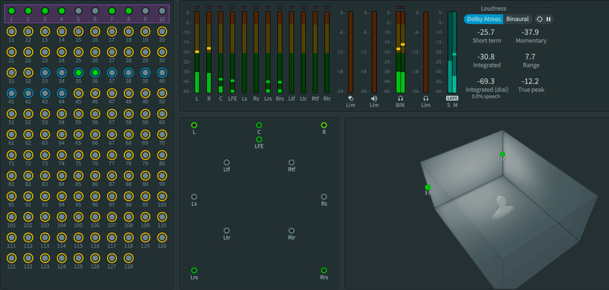Select active object input 36
The image size is (609, 290).
[95, 72]
